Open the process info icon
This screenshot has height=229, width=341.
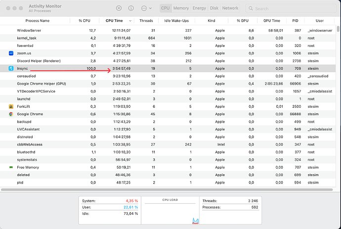coord(131,8)
